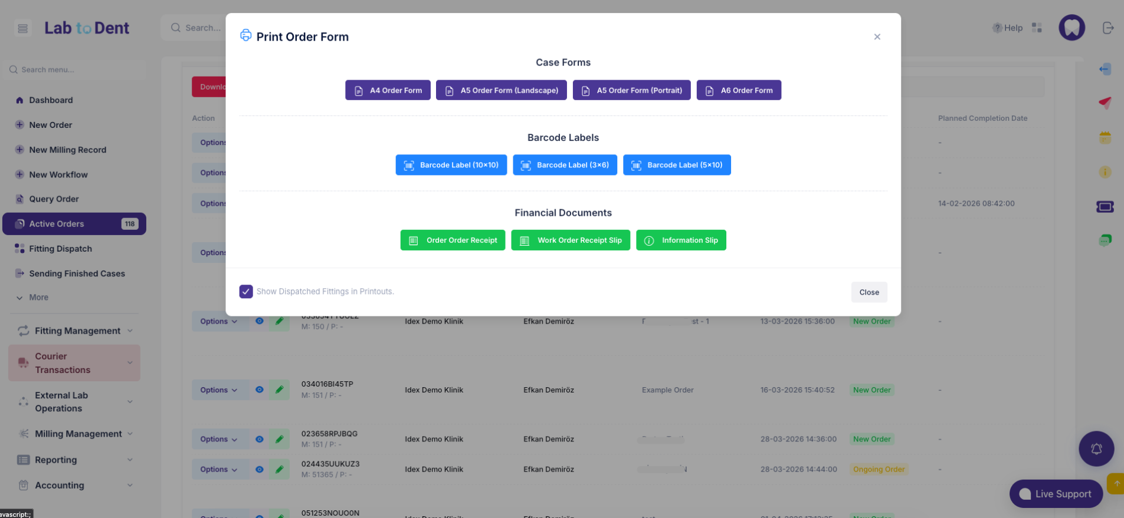Click the hamburger menu icon

pos(23,28)
